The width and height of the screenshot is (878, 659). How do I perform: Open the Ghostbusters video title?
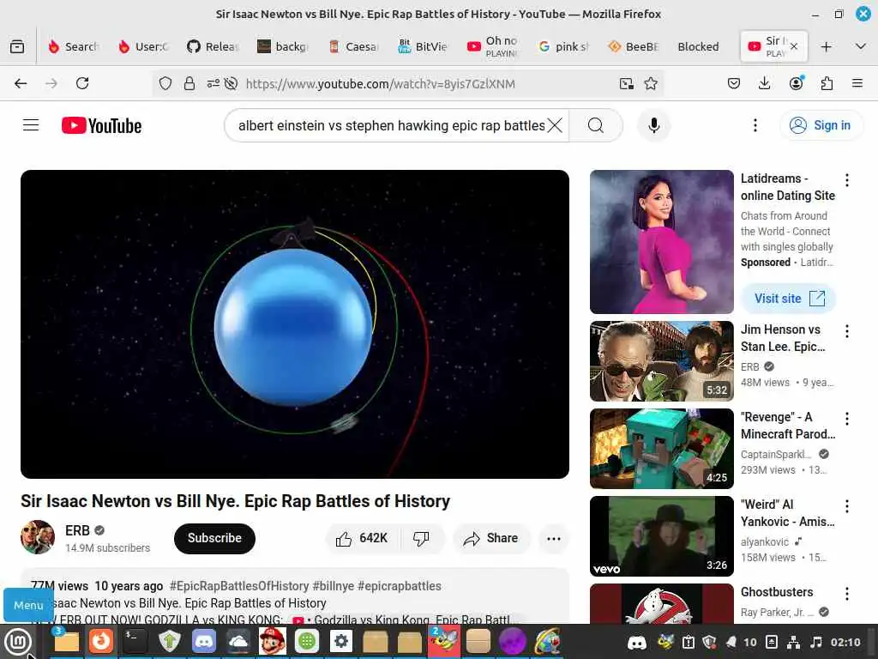point(777,592)
